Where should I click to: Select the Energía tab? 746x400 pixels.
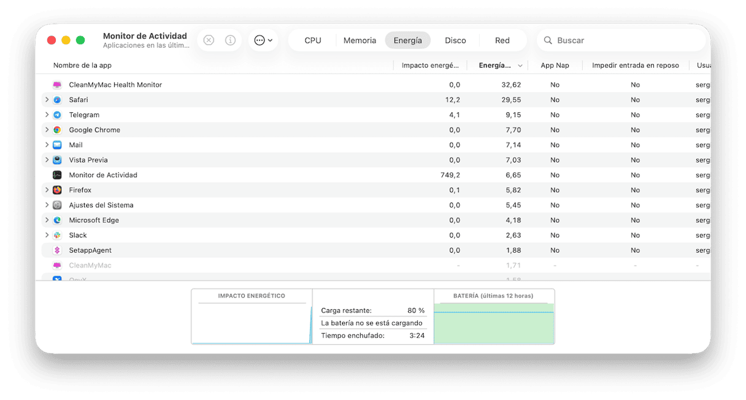point(408,40)
